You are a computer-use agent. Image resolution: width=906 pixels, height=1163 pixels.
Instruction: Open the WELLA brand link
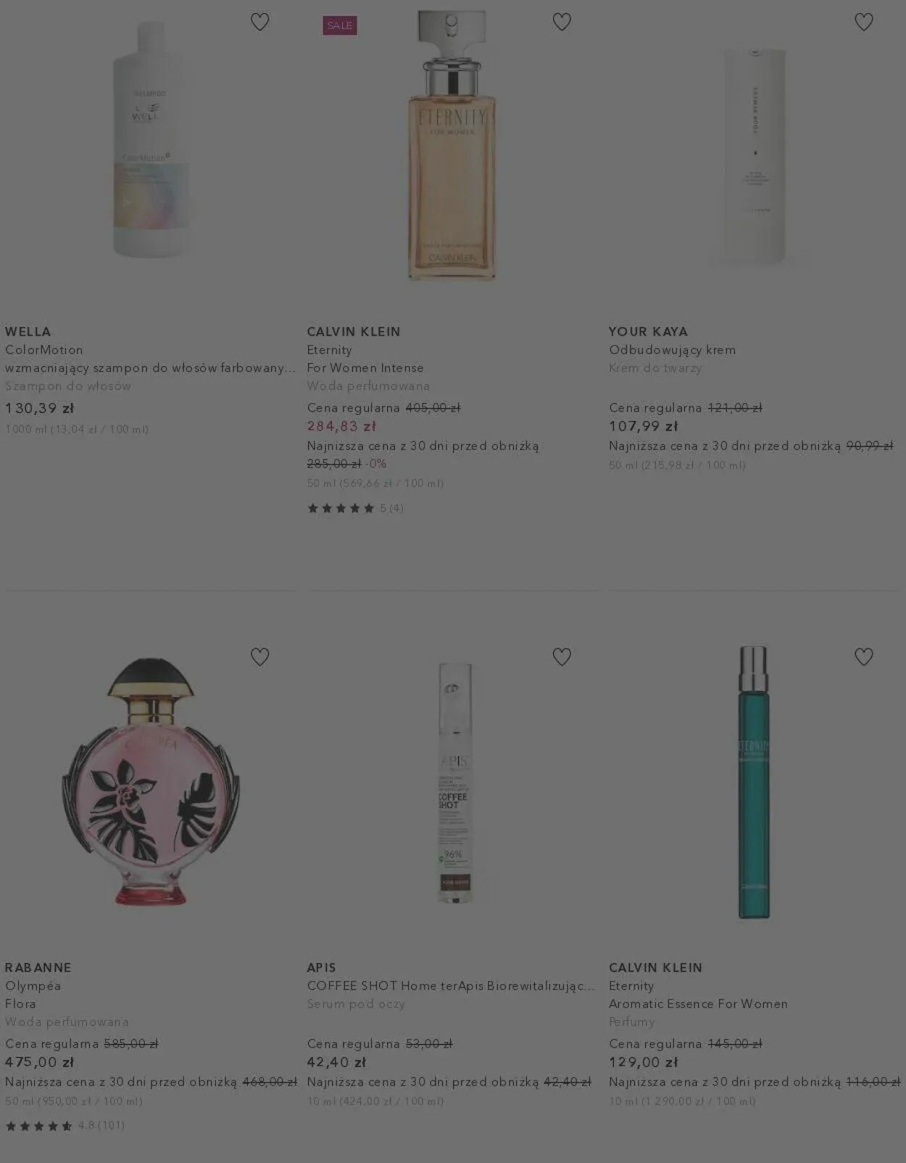(x=28, y=332)
